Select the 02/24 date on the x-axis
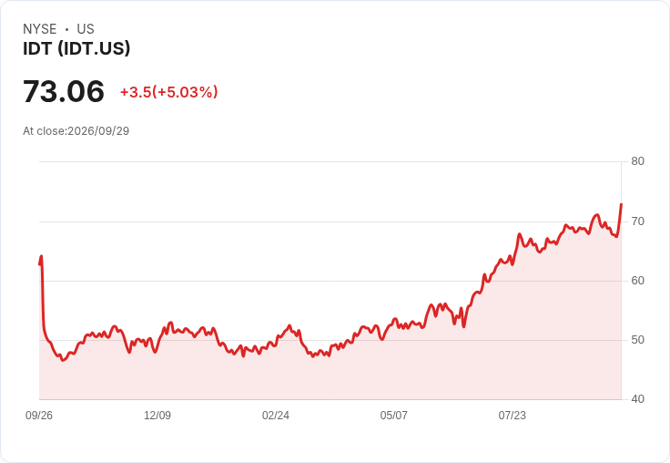The height and width of the screenshot is (463, 670). [x=276, y=415]
